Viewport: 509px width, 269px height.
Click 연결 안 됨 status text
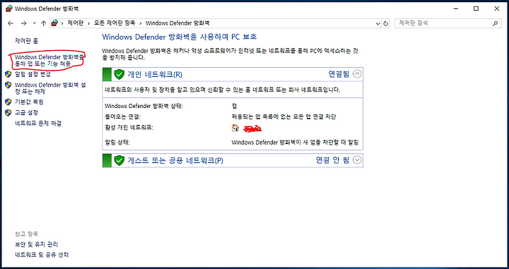tap(333, 160)
